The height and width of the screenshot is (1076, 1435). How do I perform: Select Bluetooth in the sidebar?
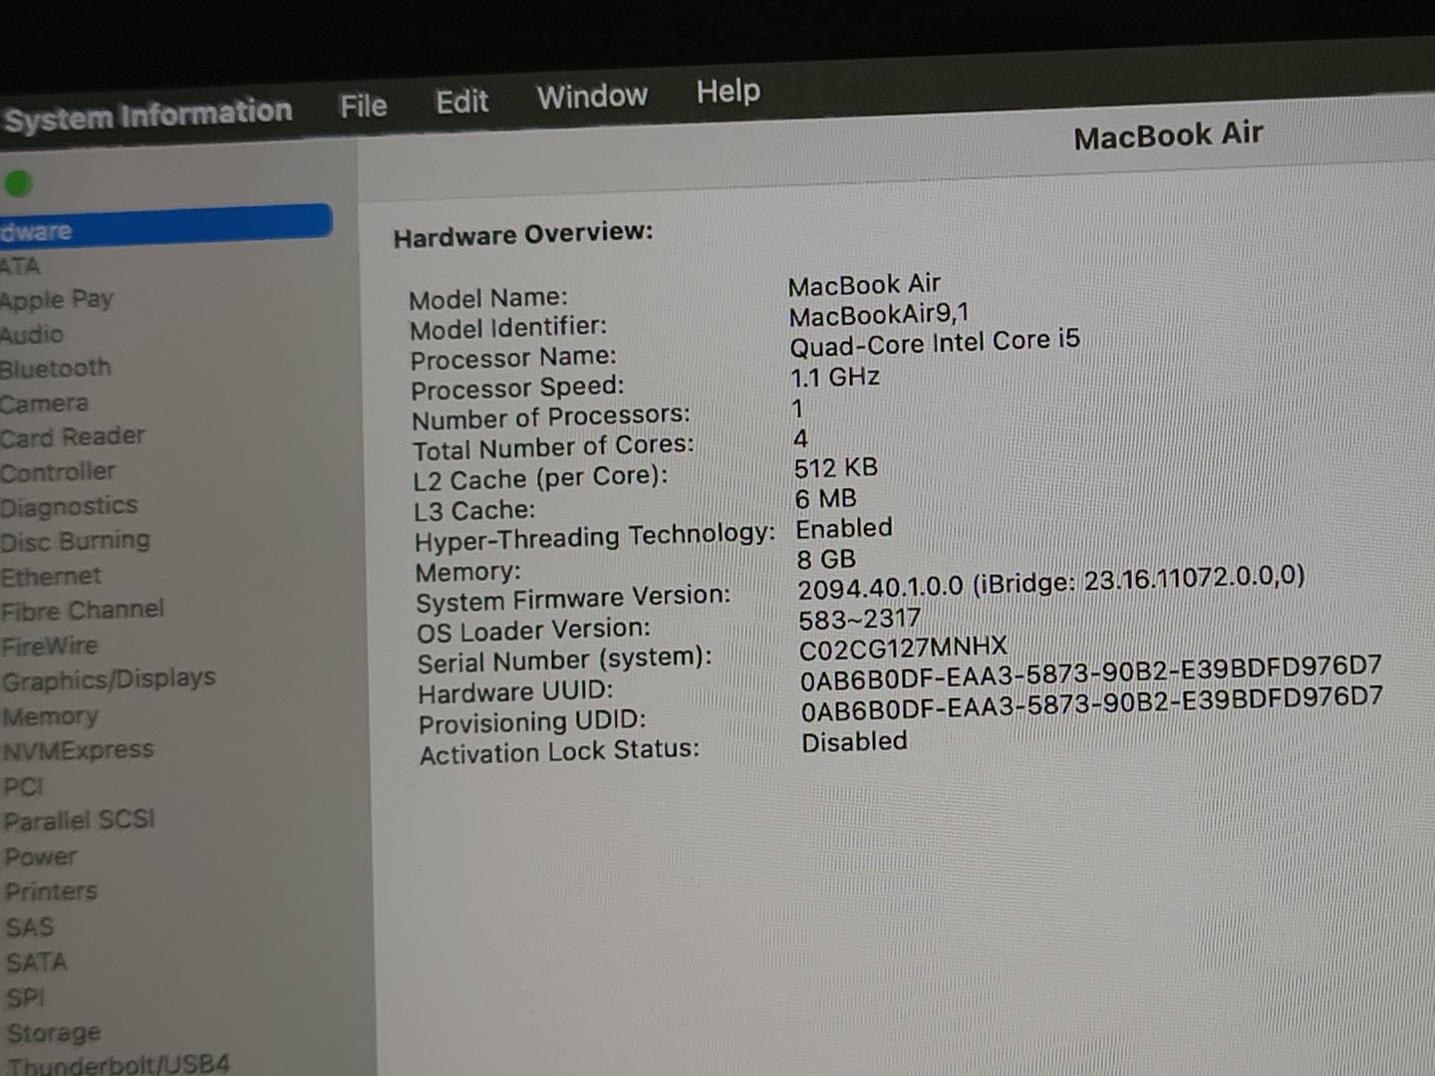pyautogui.click(x=56, y=368)
